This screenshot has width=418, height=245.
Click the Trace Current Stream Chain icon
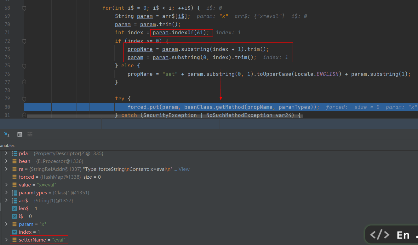coord(30,134)
